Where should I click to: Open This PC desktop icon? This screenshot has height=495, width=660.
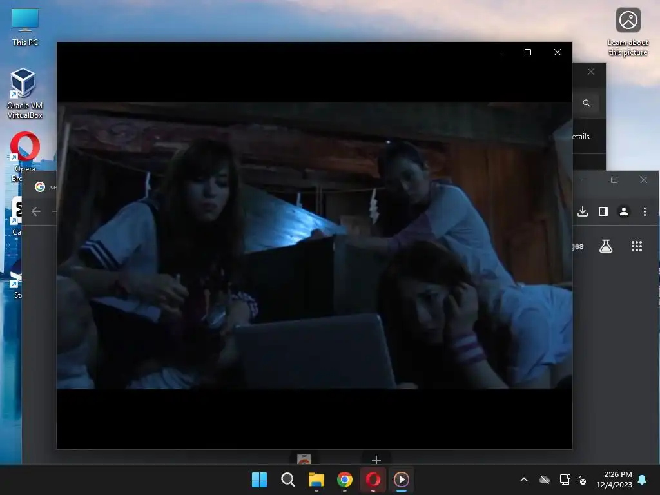click(25, 27)
